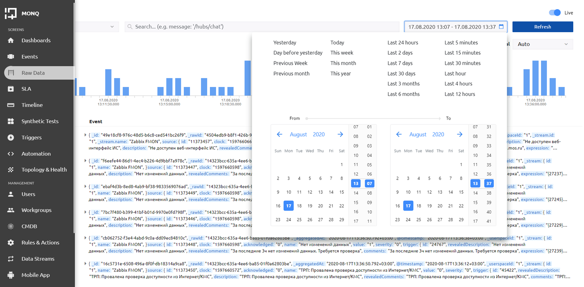Viewport: 584px width, 287px height.
Task: Click the MONQ logo icon
Action: (11, 13)
